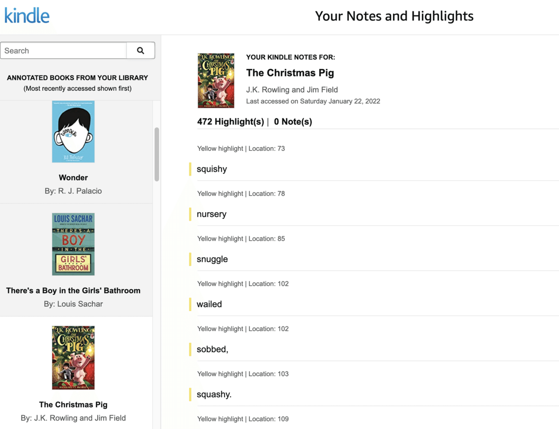
Task: Click Your Kindle Notes For label
Action: [291, 57]
